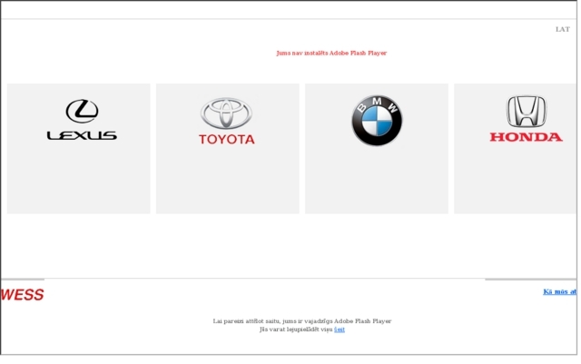Image resolution: width=581 pixels, height=364 pixels.
Task: Click the WESS site logo
Action: 22,295
